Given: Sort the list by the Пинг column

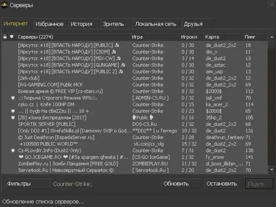Looking at the screenshot, I should 256,37.
